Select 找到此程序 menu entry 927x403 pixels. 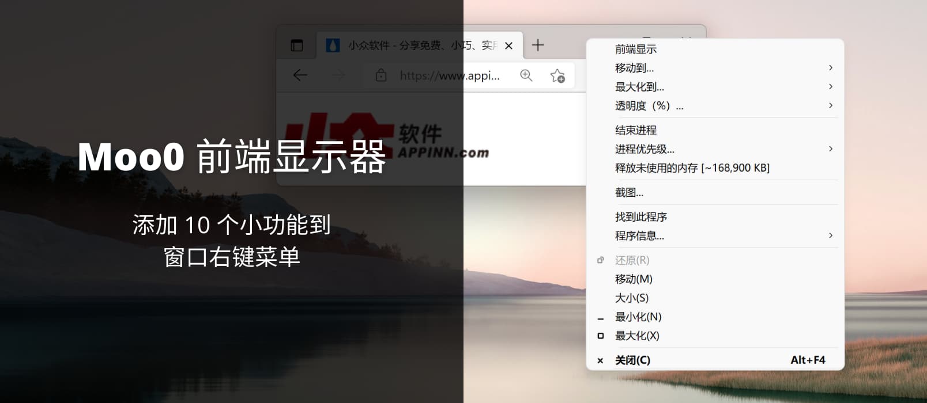(715, 217)
